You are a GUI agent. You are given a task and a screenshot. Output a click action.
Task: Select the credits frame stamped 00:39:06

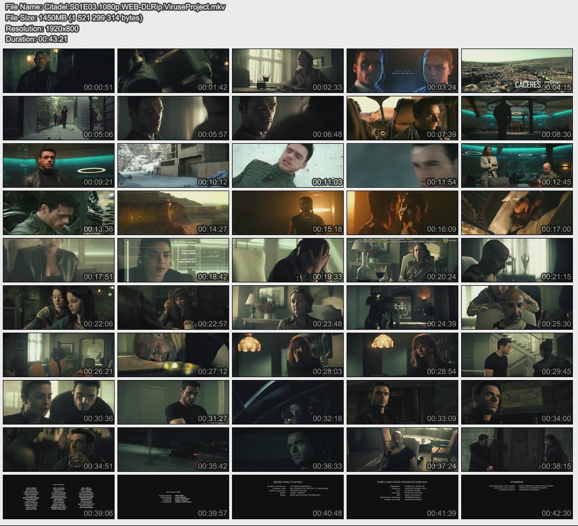[x=59, y=497]
